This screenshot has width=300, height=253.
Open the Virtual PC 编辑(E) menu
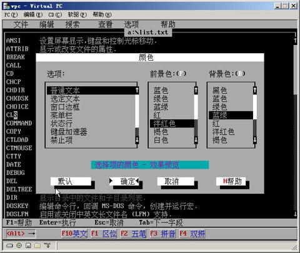tap(33, 15)
